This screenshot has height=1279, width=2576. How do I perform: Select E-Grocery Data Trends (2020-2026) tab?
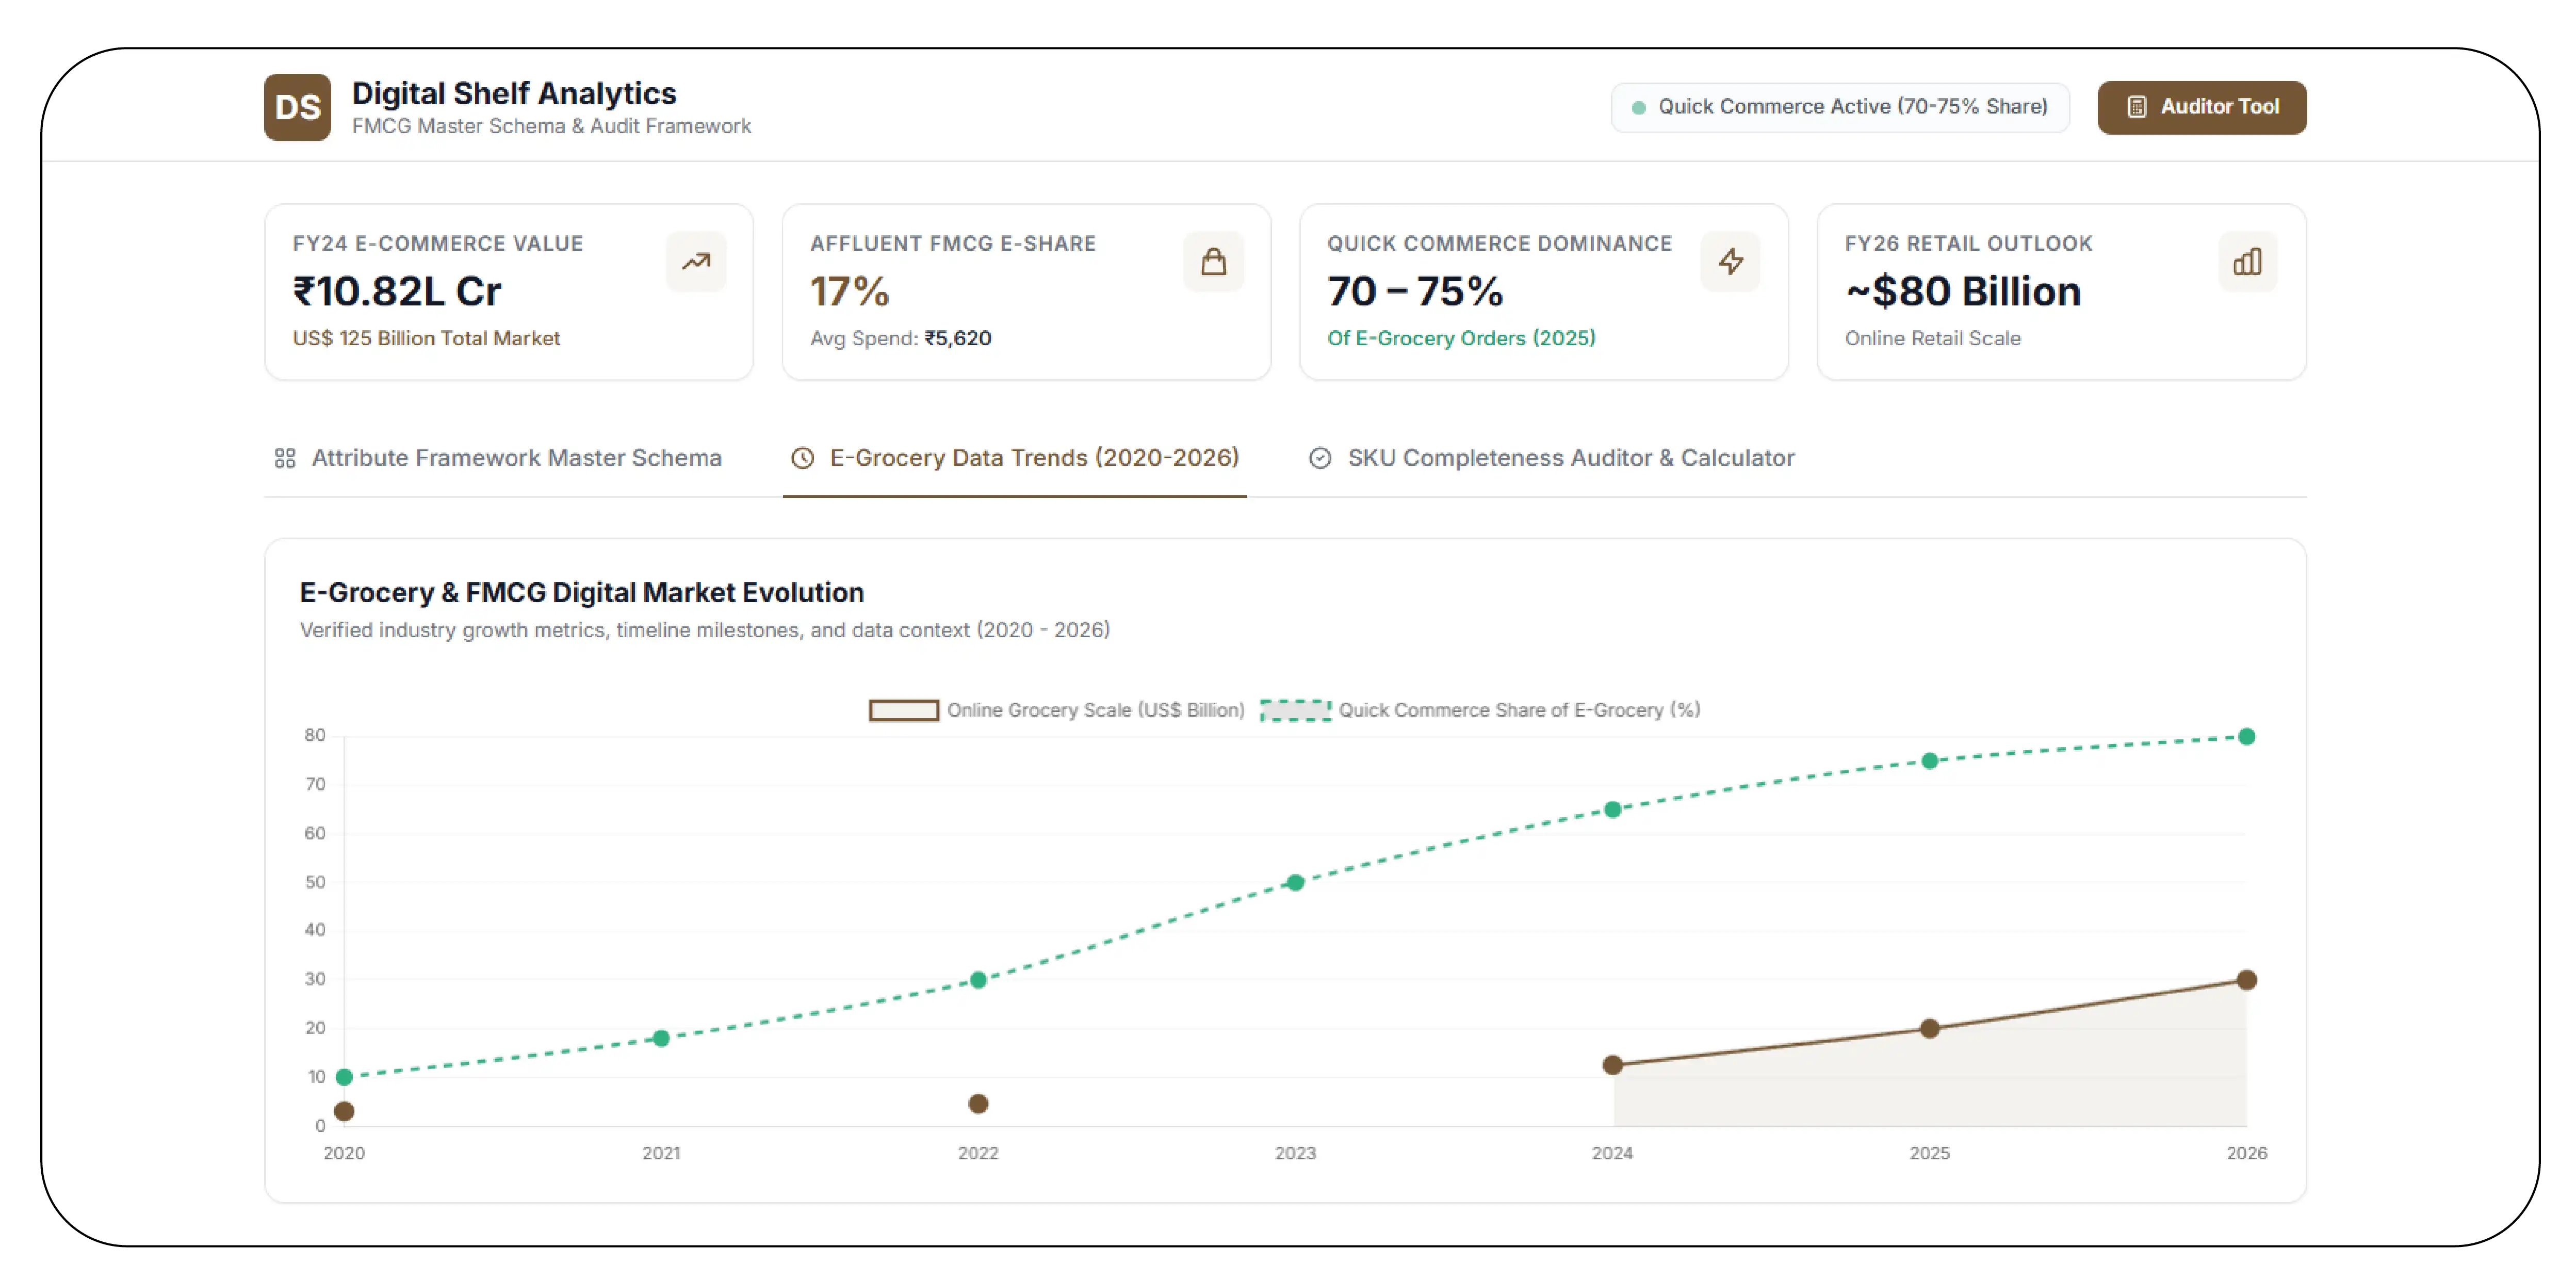[1014, 458]
